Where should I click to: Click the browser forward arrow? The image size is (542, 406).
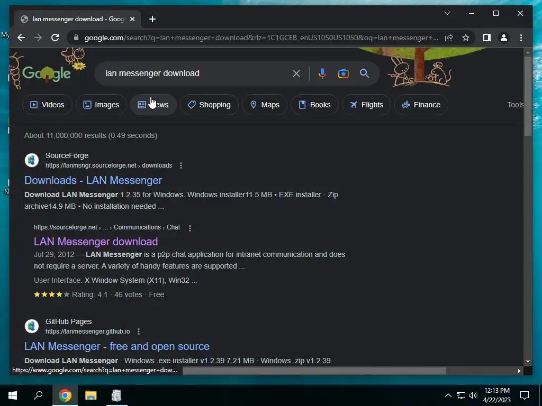pos(38,38)
